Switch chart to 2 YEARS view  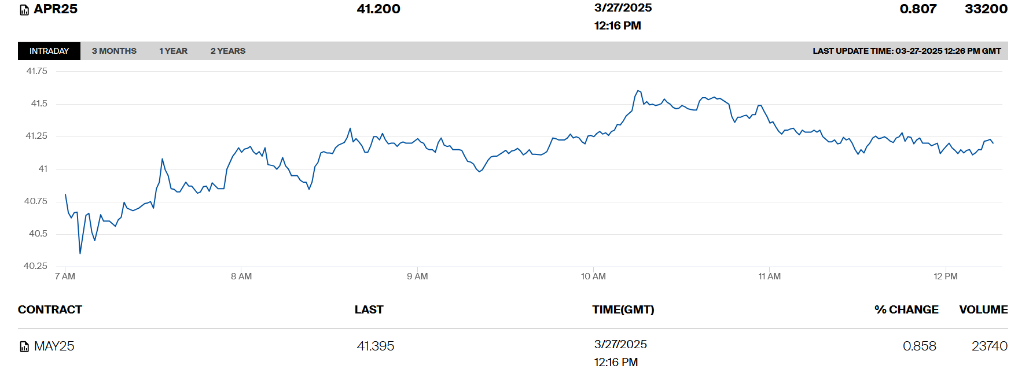227,51
